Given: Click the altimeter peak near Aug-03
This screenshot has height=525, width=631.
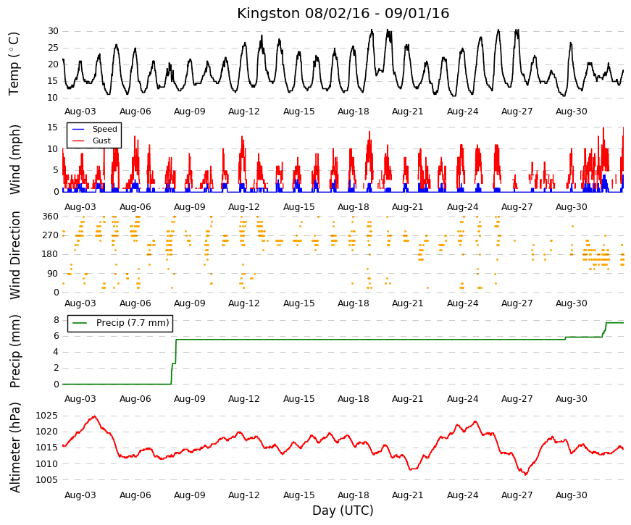Looking at the screenshot, I should click(x=94, y=417).
